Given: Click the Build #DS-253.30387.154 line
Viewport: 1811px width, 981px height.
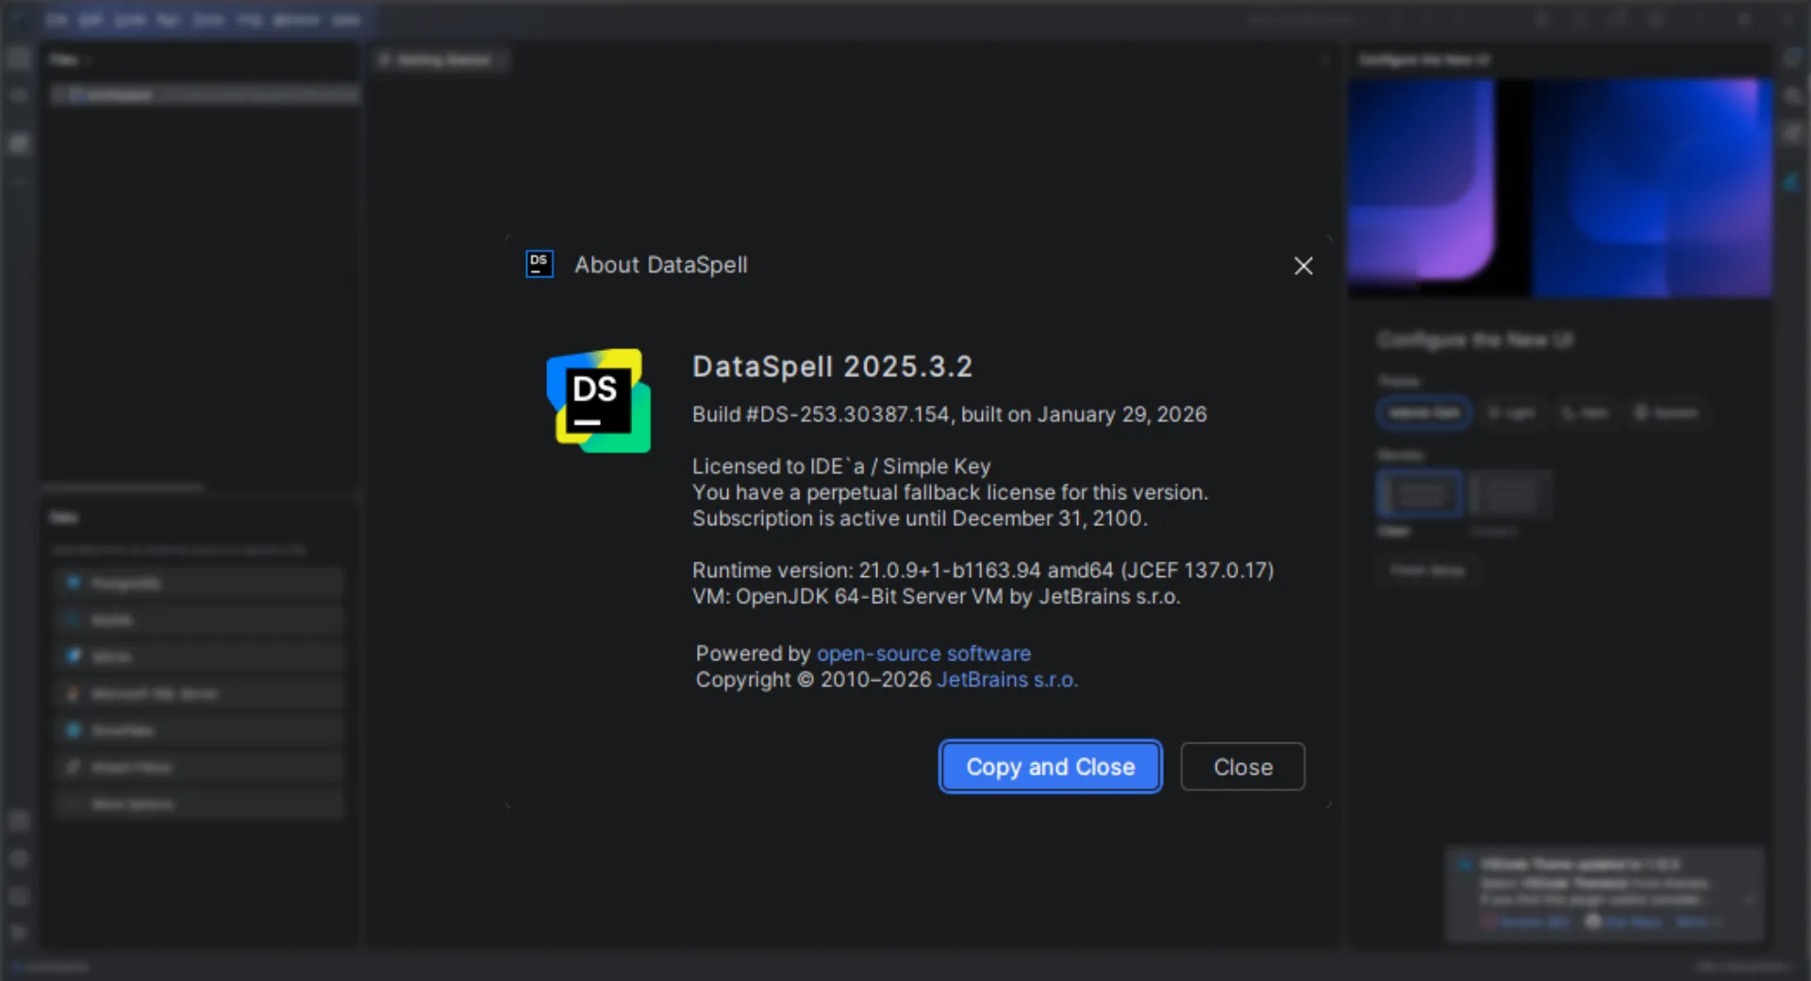Looking at the screenshot, I should pos(949,415).
